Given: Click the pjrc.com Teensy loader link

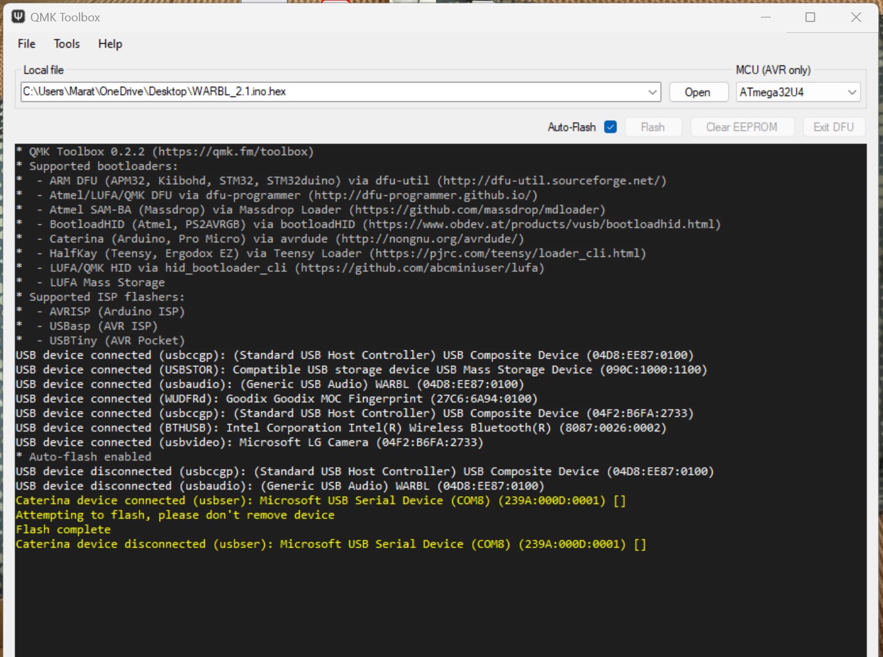Looking at the screenshot, I should pyautogui.click(x=507, y=253).
